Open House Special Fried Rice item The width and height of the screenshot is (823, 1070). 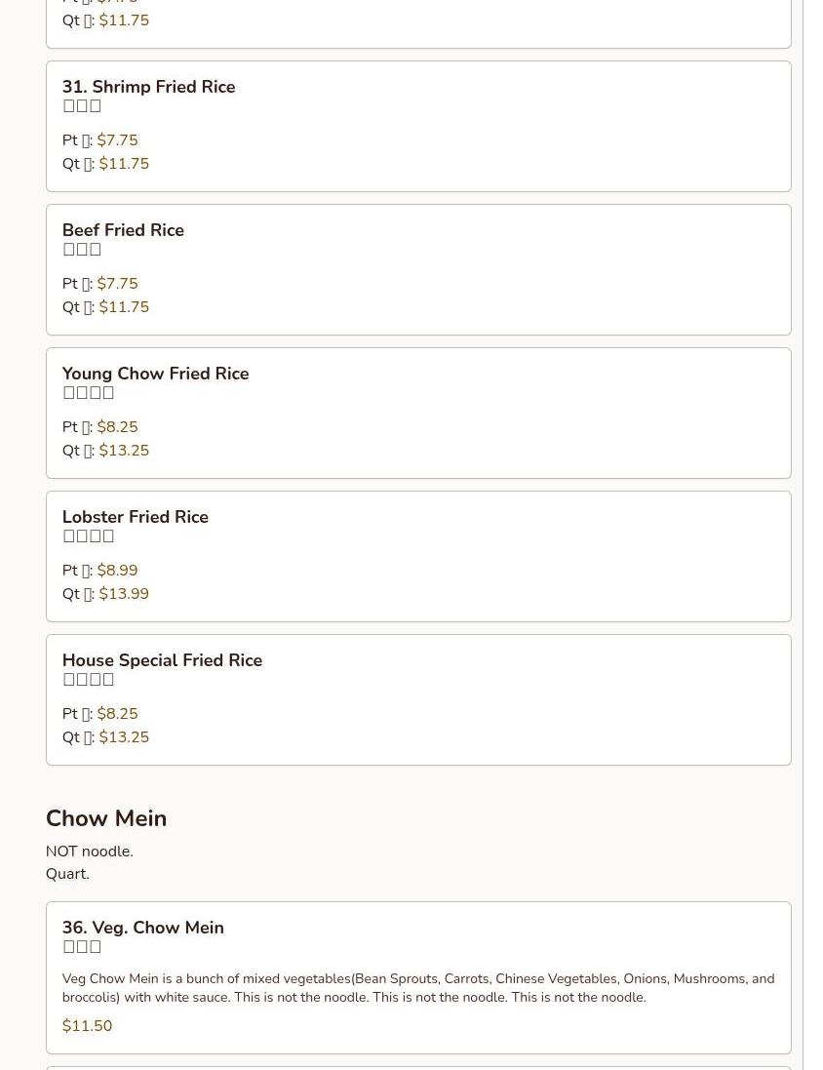coord(162,660)
